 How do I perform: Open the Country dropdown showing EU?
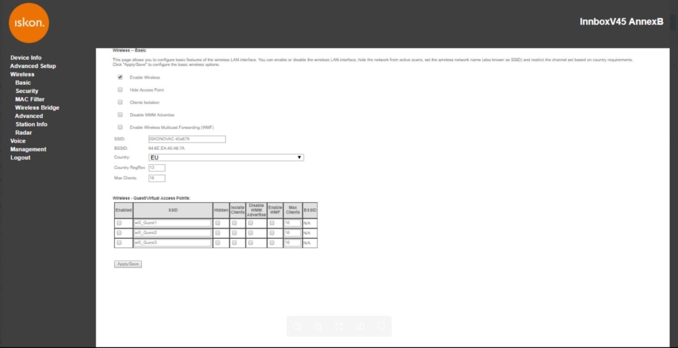coord(226,157)
